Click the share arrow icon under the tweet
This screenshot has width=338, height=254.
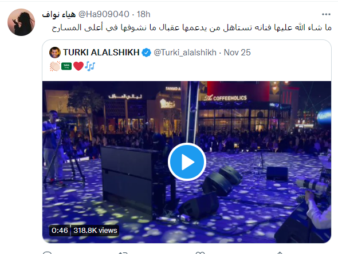(x=280, y=253)
